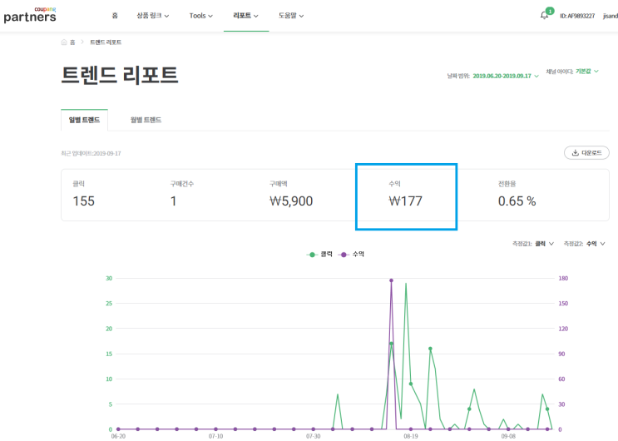618x441 pixels.
Task: Open the channel ID 기본값 dropdown
Action: pyautogui.click(x=587, y=72)
